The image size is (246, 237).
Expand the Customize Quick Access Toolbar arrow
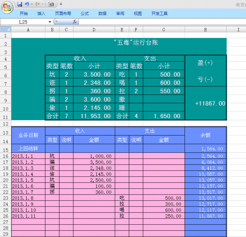(x=61, y=4)
